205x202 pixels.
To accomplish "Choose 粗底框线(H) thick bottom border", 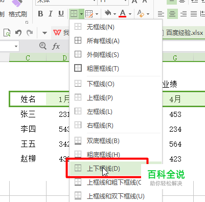I will [116, 154].
